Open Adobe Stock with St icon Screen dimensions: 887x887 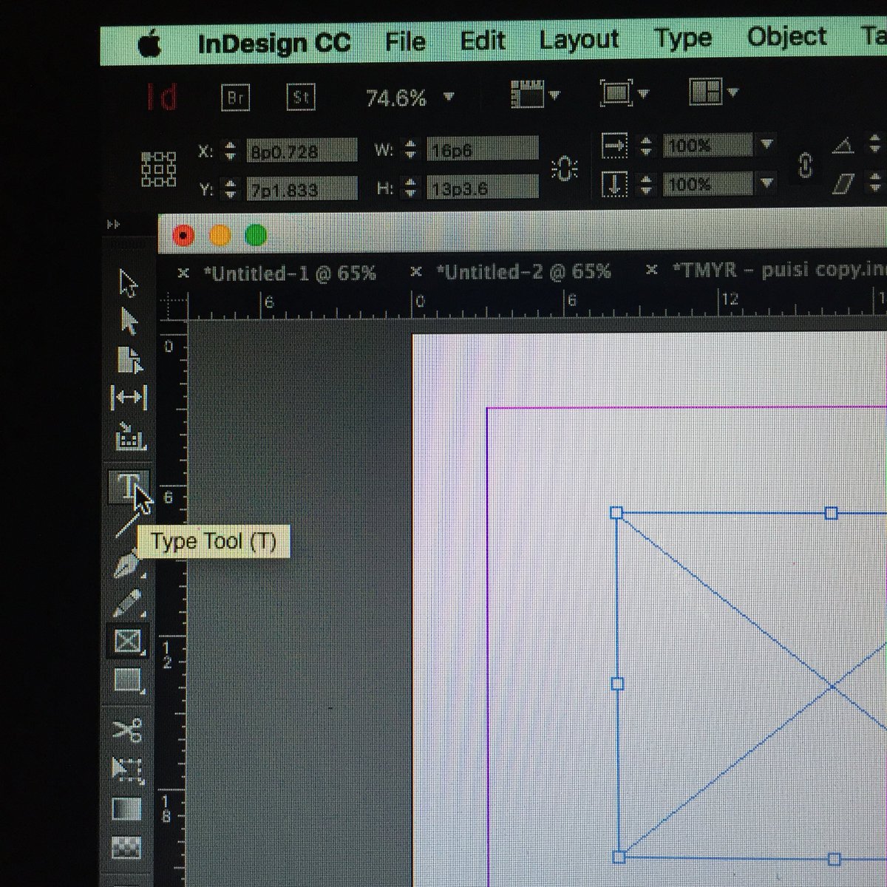[x=301, y=97]
